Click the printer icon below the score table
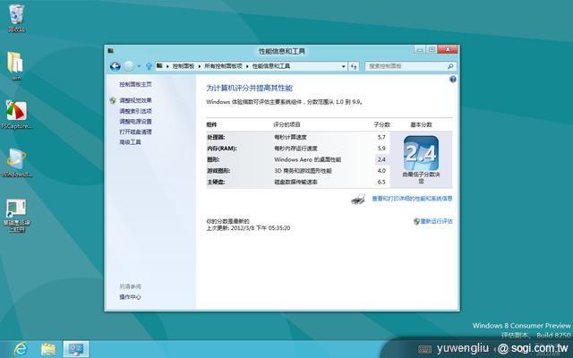This screenshot has width=573, height=358. [358, 199]
